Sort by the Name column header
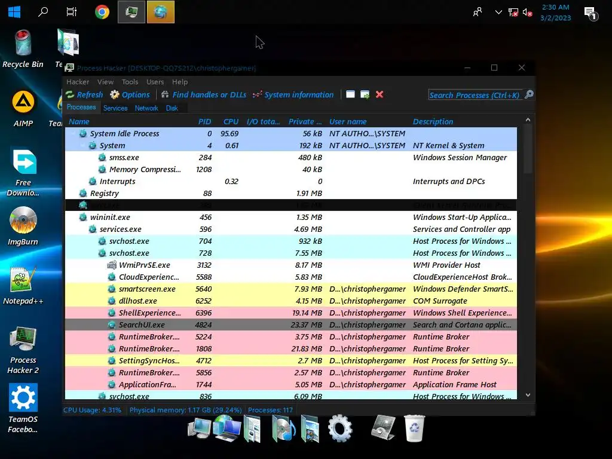 [79, 121]
